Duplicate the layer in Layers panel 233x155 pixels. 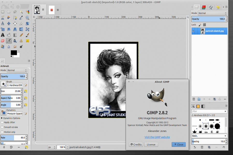pyautogui.click(x=214, y=99)
